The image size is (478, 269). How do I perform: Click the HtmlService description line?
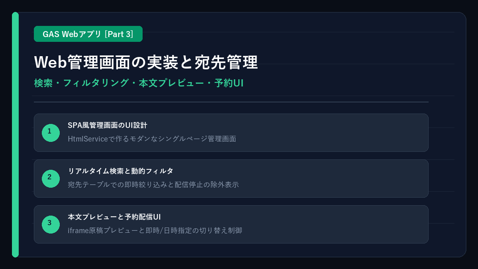coord(152,139)
